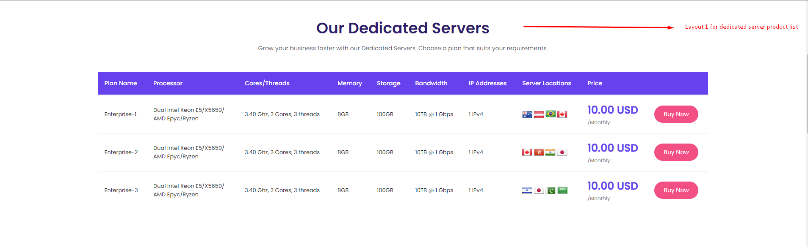
Task: Click the Server Locations column header
Action: 546,83
